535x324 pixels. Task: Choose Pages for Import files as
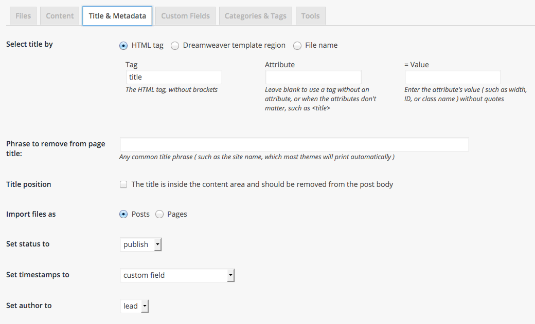tap(159, 214)
